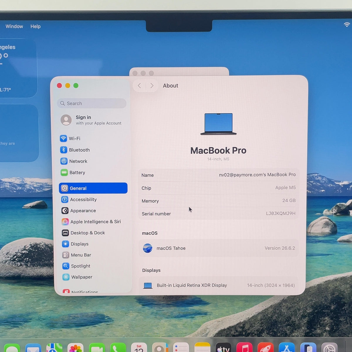Click the 14-inch, M5 subtitle

pyautogui.click(x=218, y=159)
